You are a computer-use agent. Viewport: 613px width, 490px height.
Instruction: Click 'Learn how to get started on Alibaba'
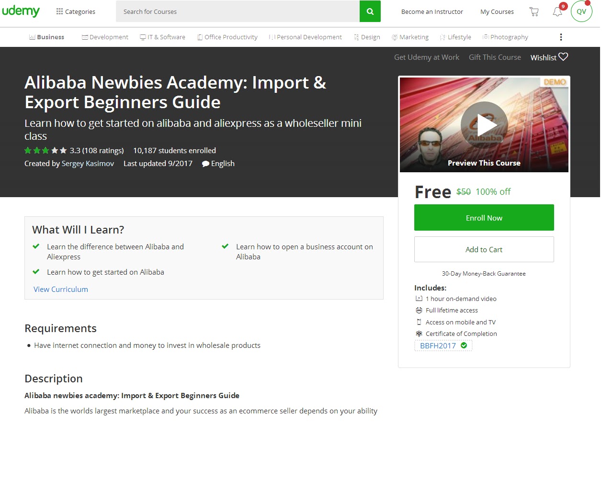pyautogui.click(x=105, y=272)
